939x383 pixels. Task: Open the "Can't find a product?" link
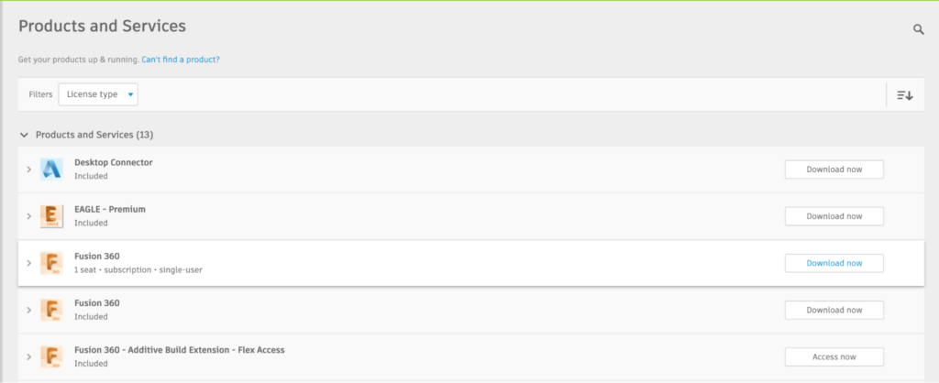[x=180, y=60]
